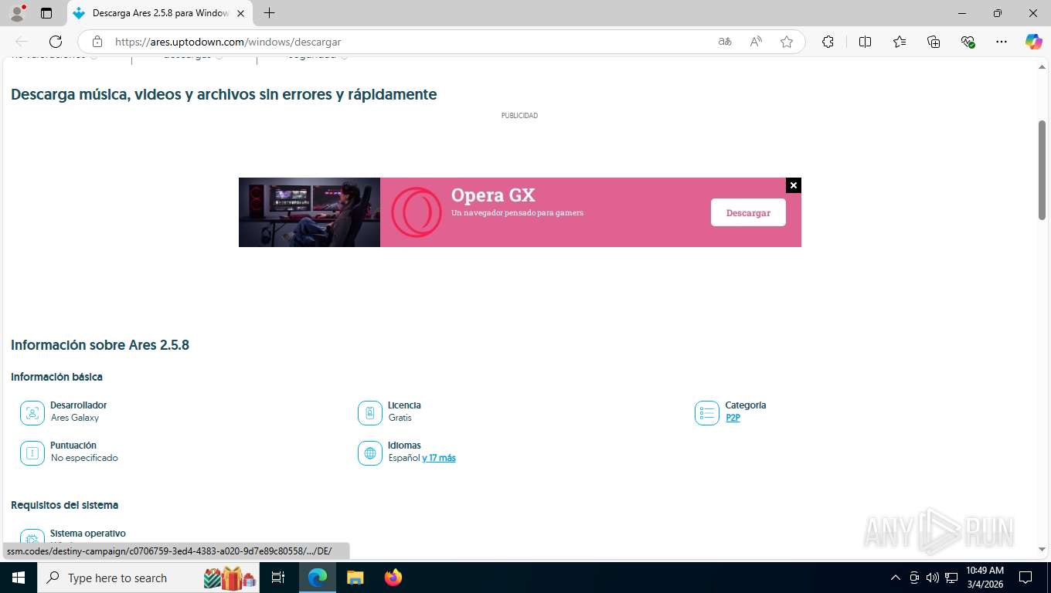Image resolution: width=1051 pixels, height=593 pixels.
Task: Open Browser essentials heart icon
Action: click(968, 42)
